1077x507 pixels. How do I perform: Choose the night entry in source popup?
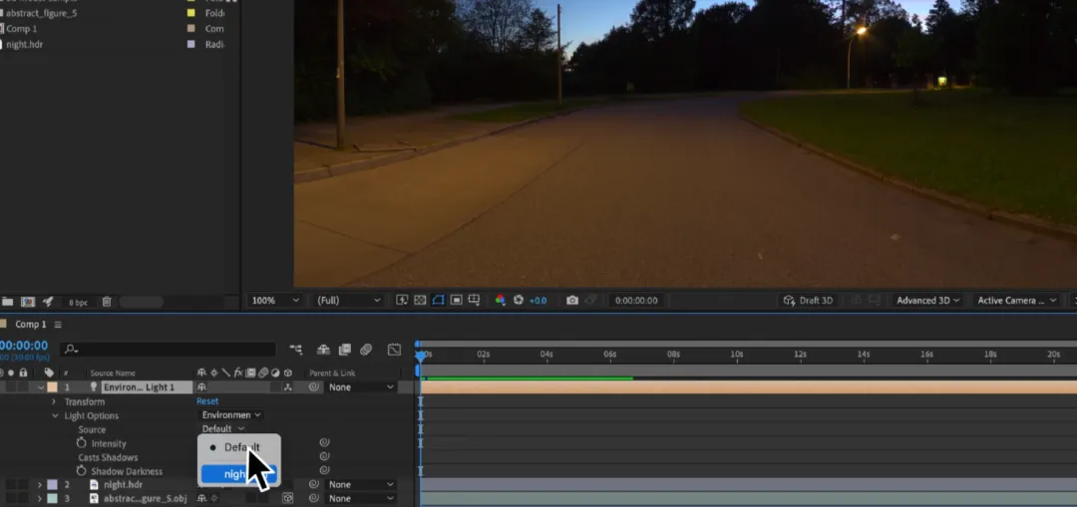coord(239,474)
